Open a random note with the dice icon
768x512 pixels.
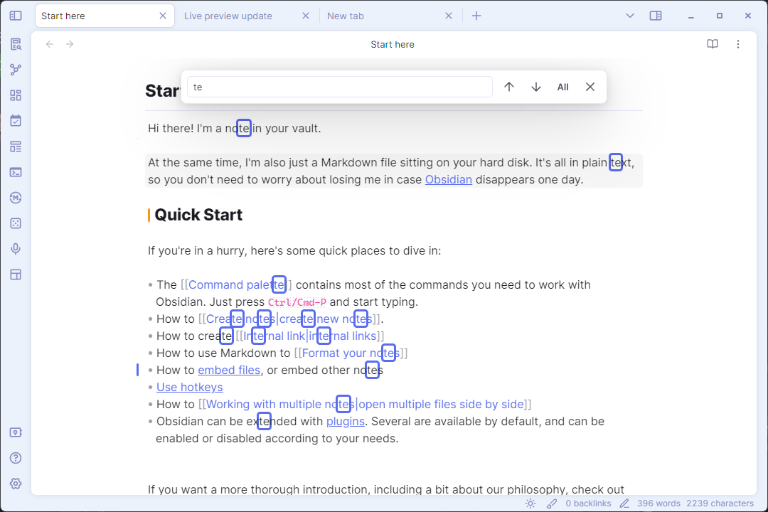[x=16, y=223]
